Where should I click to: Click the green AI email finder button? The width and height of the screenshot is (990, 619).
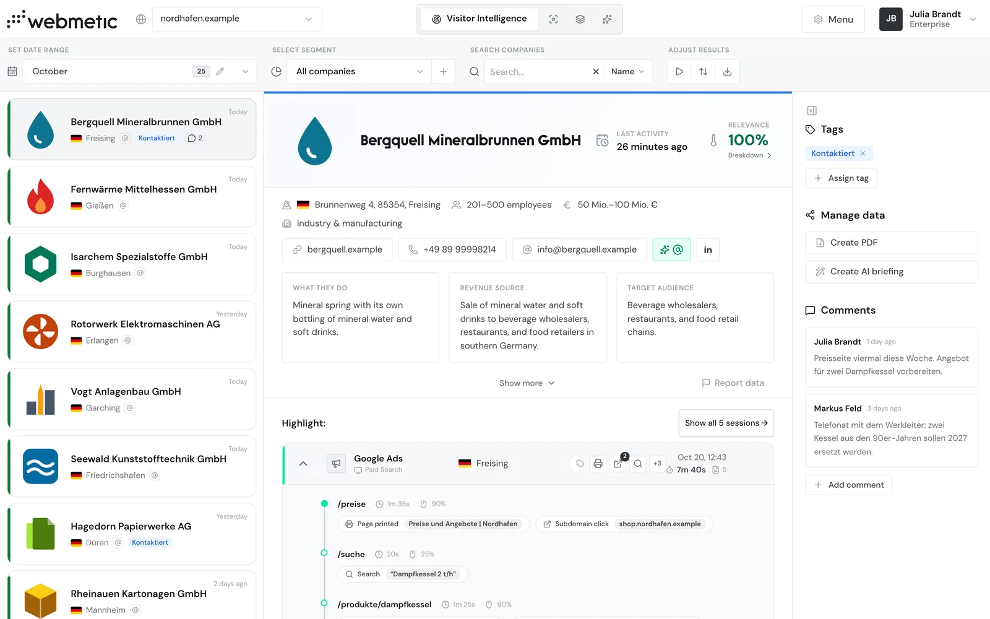click(671, 249)
